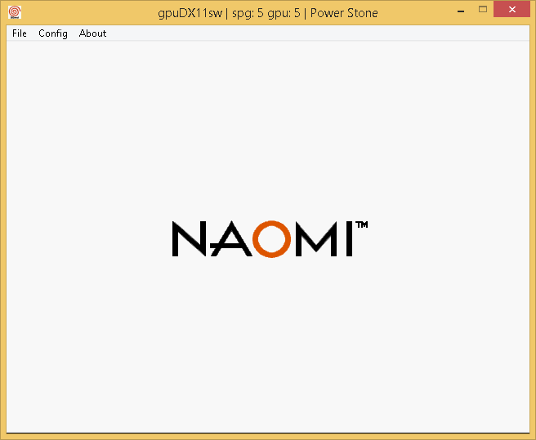Screen dimensions: 536x440
Task: Click the window title text gpuDX11sw
Action: 190,13
